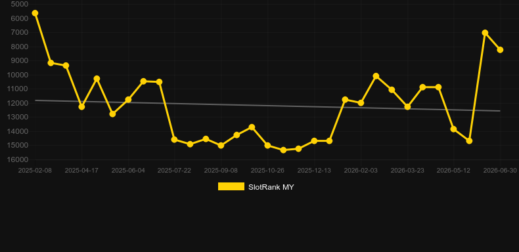
Task: Click the 7000 y-axis label
Action: [20, 32]
